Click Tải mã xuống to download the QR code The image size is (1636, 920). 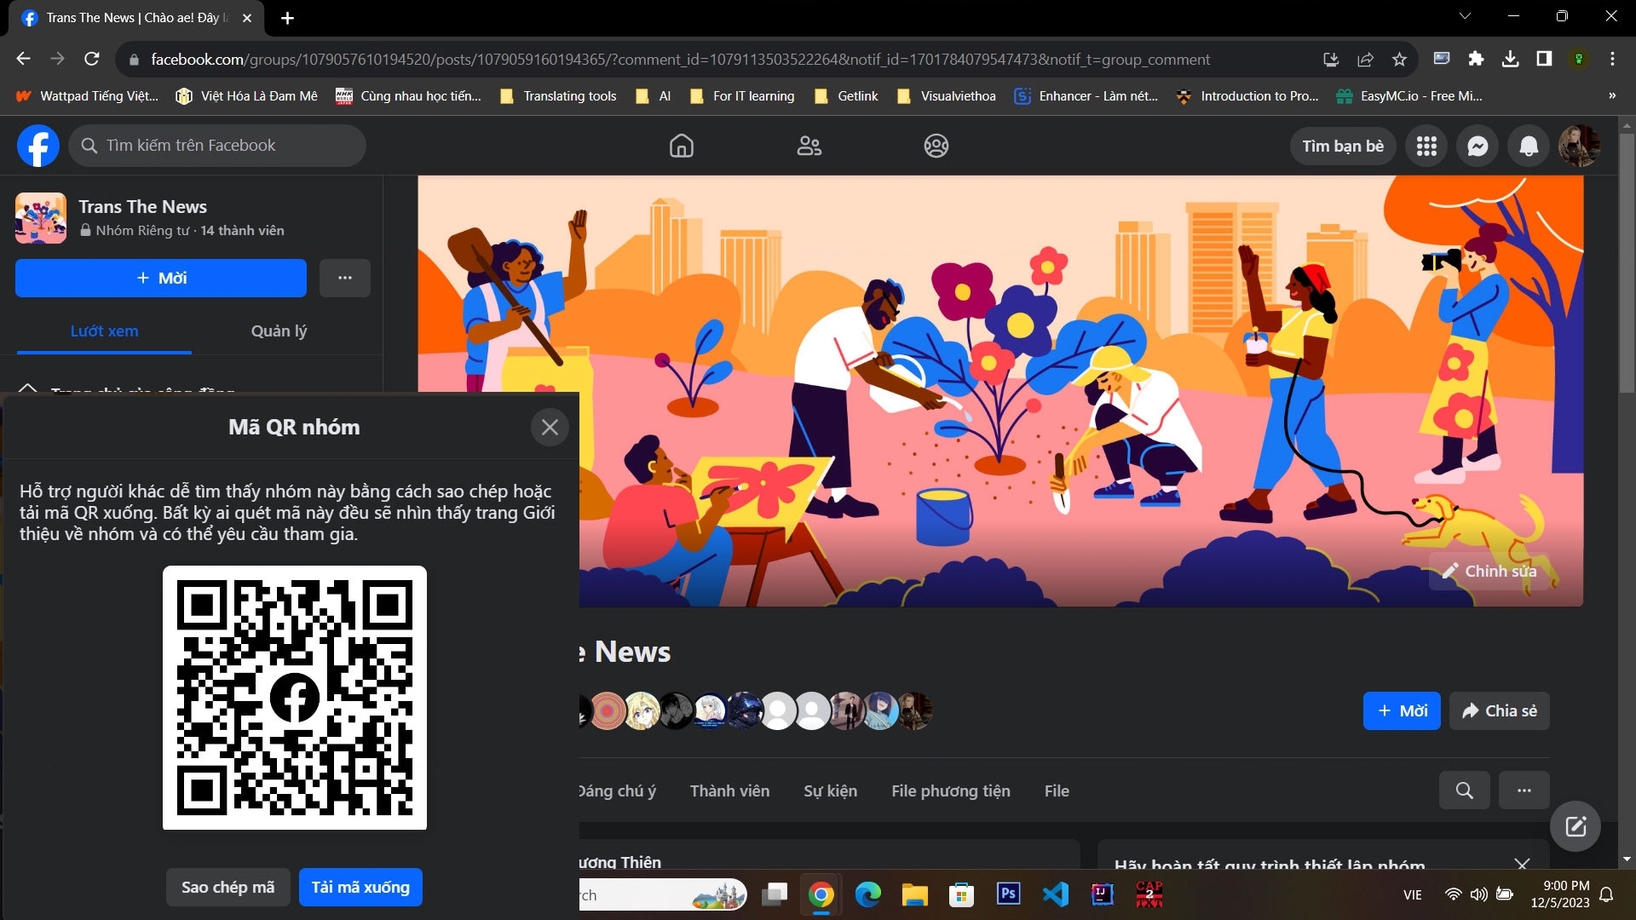click(x=360, y=886)
